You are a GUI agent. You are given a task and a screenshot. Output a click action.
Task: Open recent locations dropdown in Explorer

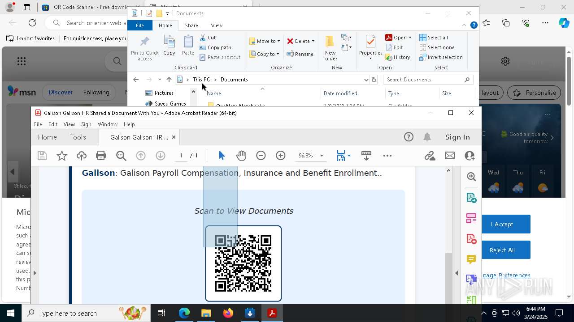click(160, 80)
